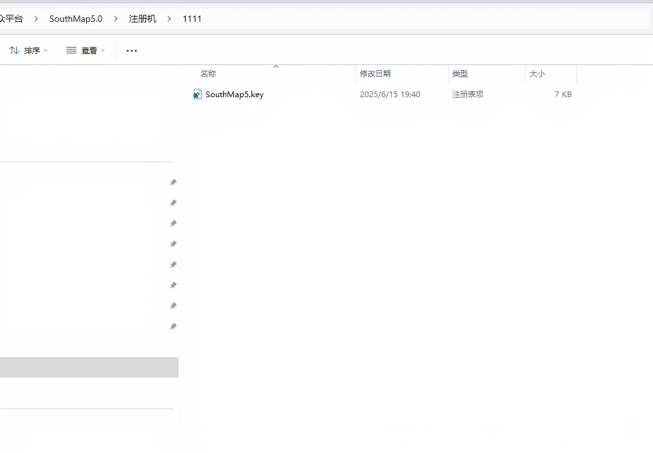Click the view layout lines icon
The width and height of the screenshot is (653, 453).
[71, 50]
